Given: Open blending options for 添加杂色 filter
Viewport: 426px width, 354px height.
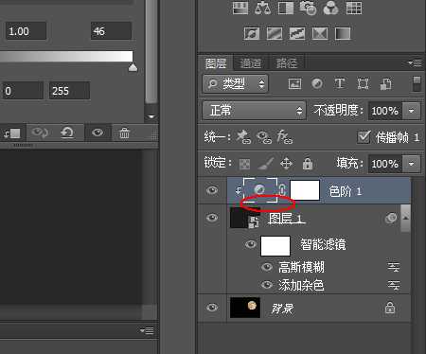Looking at the screenshot, I should (x=394, y=286).
